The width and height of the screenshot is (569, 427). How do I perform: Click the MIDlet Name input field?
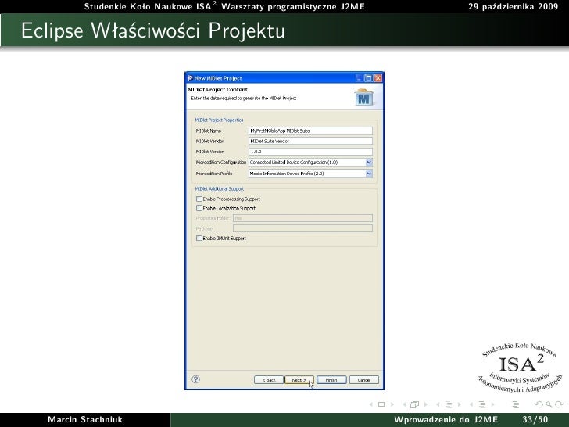tap(310, 131)
